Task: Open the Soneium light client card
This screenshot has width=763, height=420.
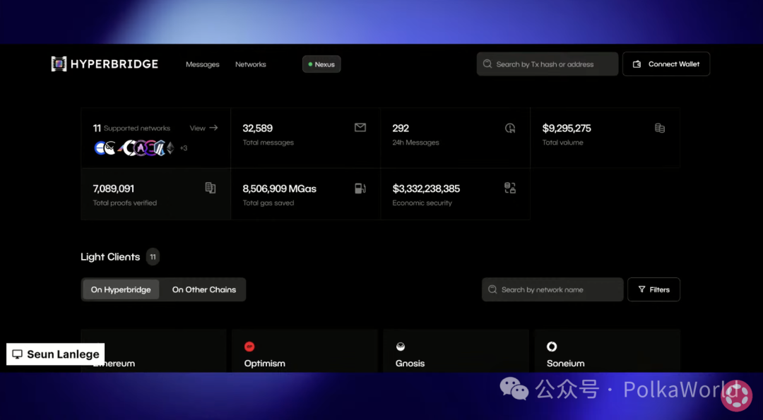Action: (607, 351)
